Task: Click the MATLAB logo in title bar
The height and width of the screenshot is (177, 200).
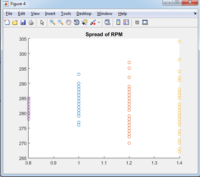Action: tap(6, 4)
